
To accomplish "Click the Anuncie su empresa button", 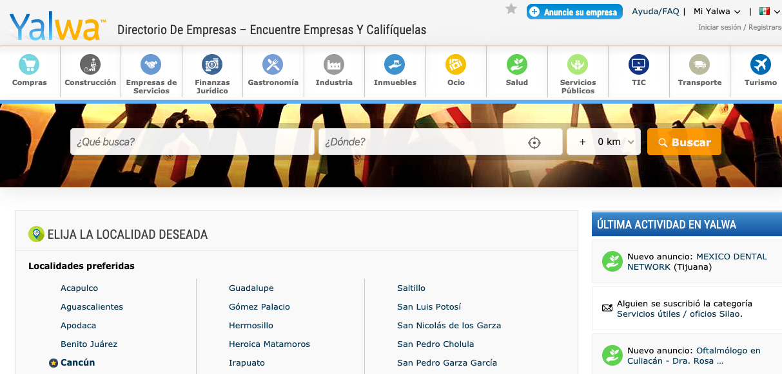I will [574, 12].
